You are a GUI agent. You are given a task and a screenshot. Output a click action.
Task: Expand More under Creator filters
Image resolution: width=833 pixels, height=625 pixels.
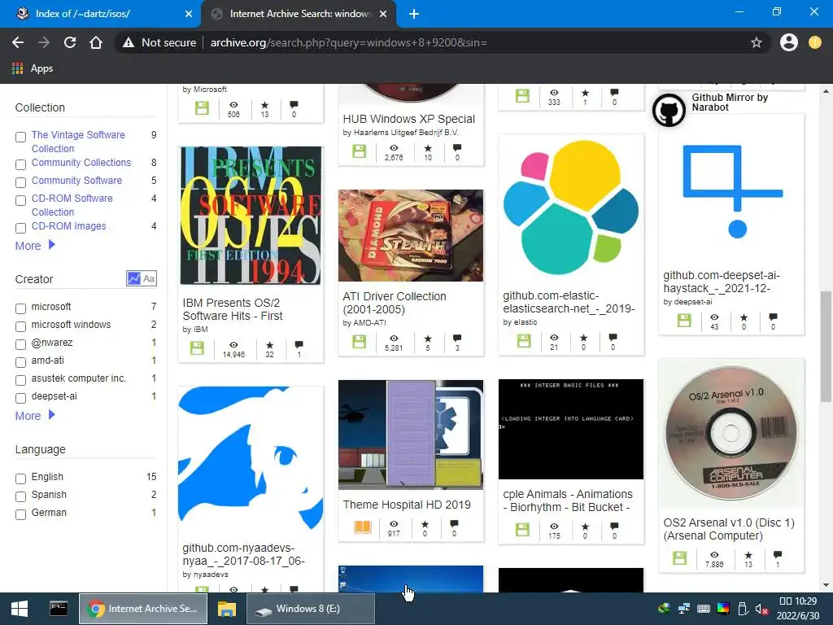[x=35, y=416]
